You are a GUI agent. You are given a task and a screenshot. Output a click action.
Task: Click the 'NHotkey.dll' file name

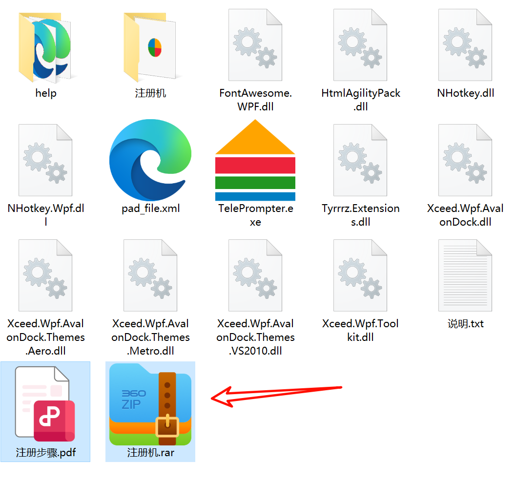coord(466,93)
